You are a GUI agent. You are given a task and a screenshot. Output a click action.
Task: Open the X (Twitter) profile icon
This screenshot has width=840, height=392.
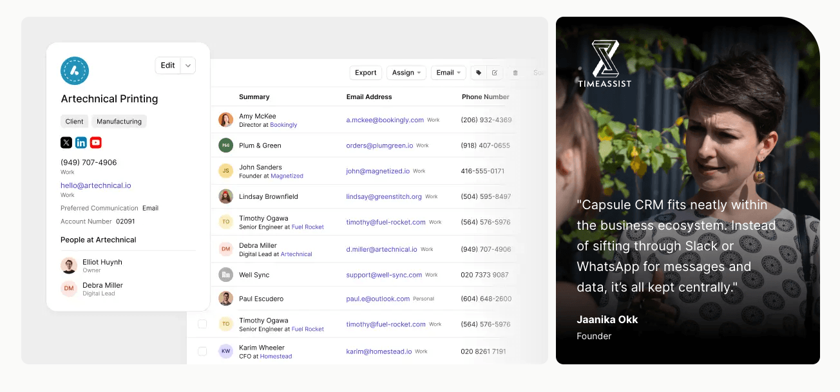click(x=66, y=143)
